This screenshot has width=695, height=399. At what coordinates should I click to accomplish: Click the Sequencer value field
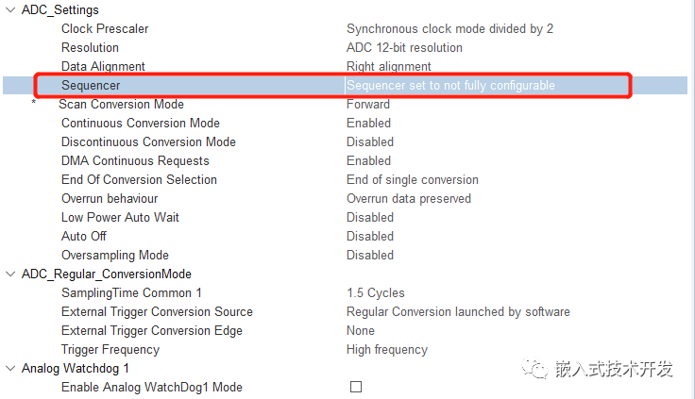coord(450,85)
